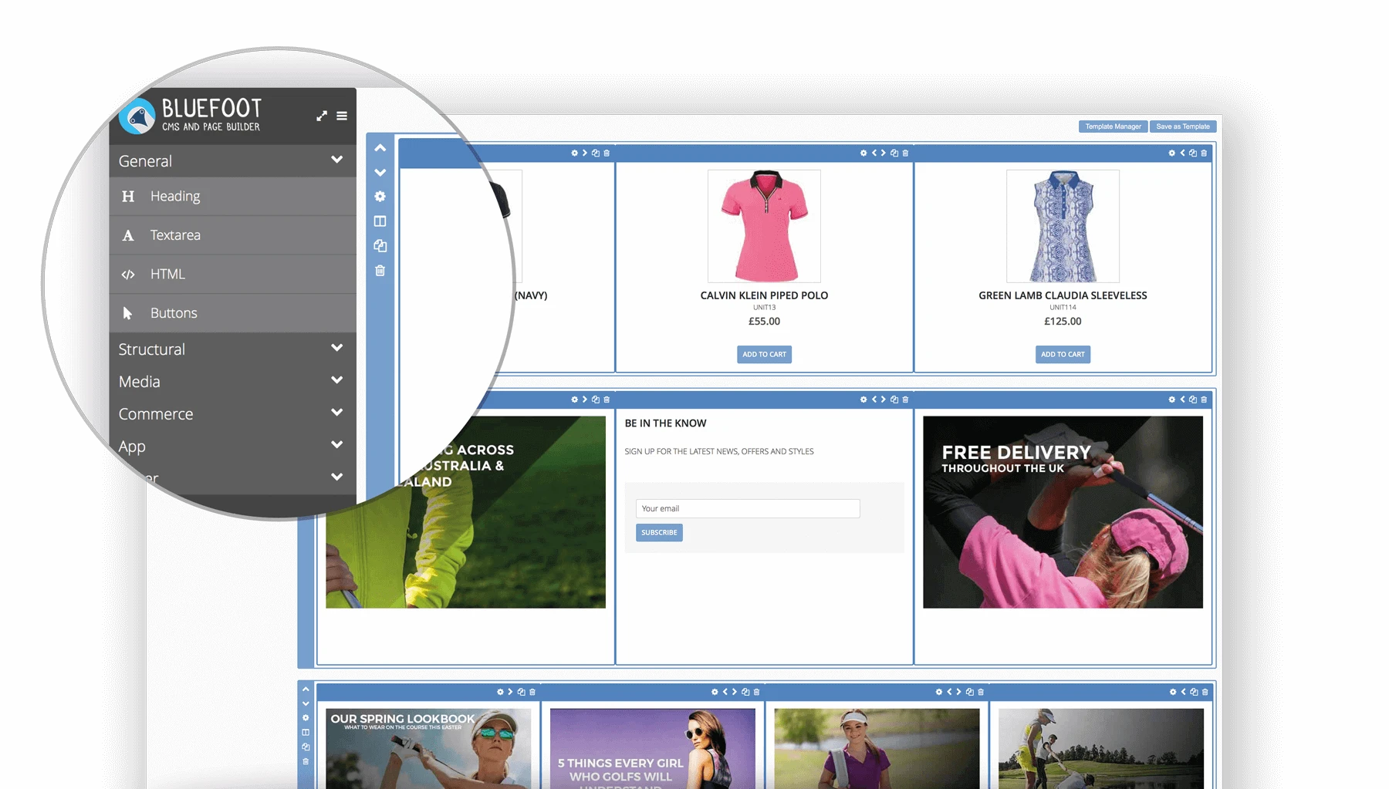Expand the Commerce category
The width and height of the screenshot is (1389, 789).
tap(337, 413)
